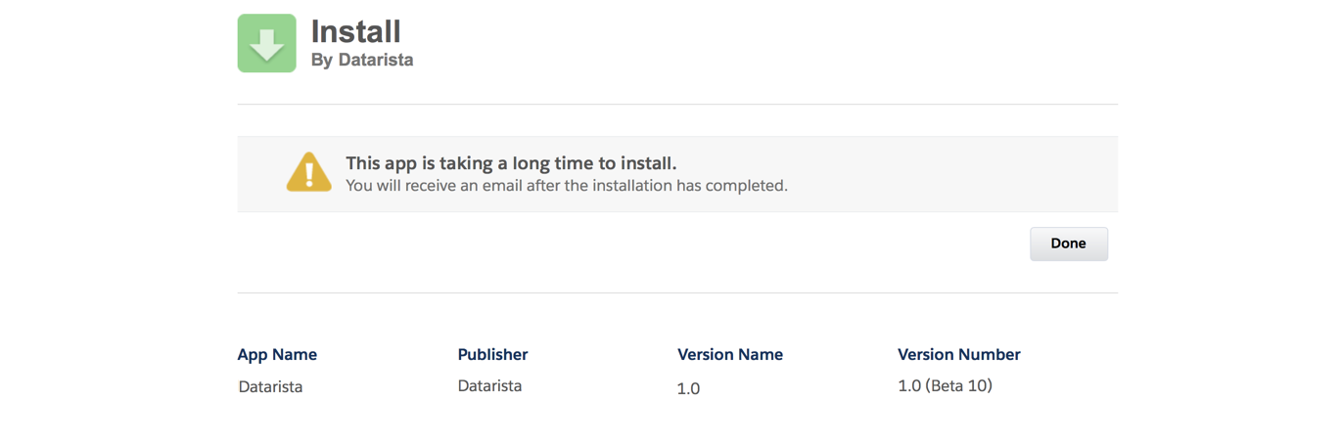
Task: Click the Publisher column header
Action: (x=492, y=354)
